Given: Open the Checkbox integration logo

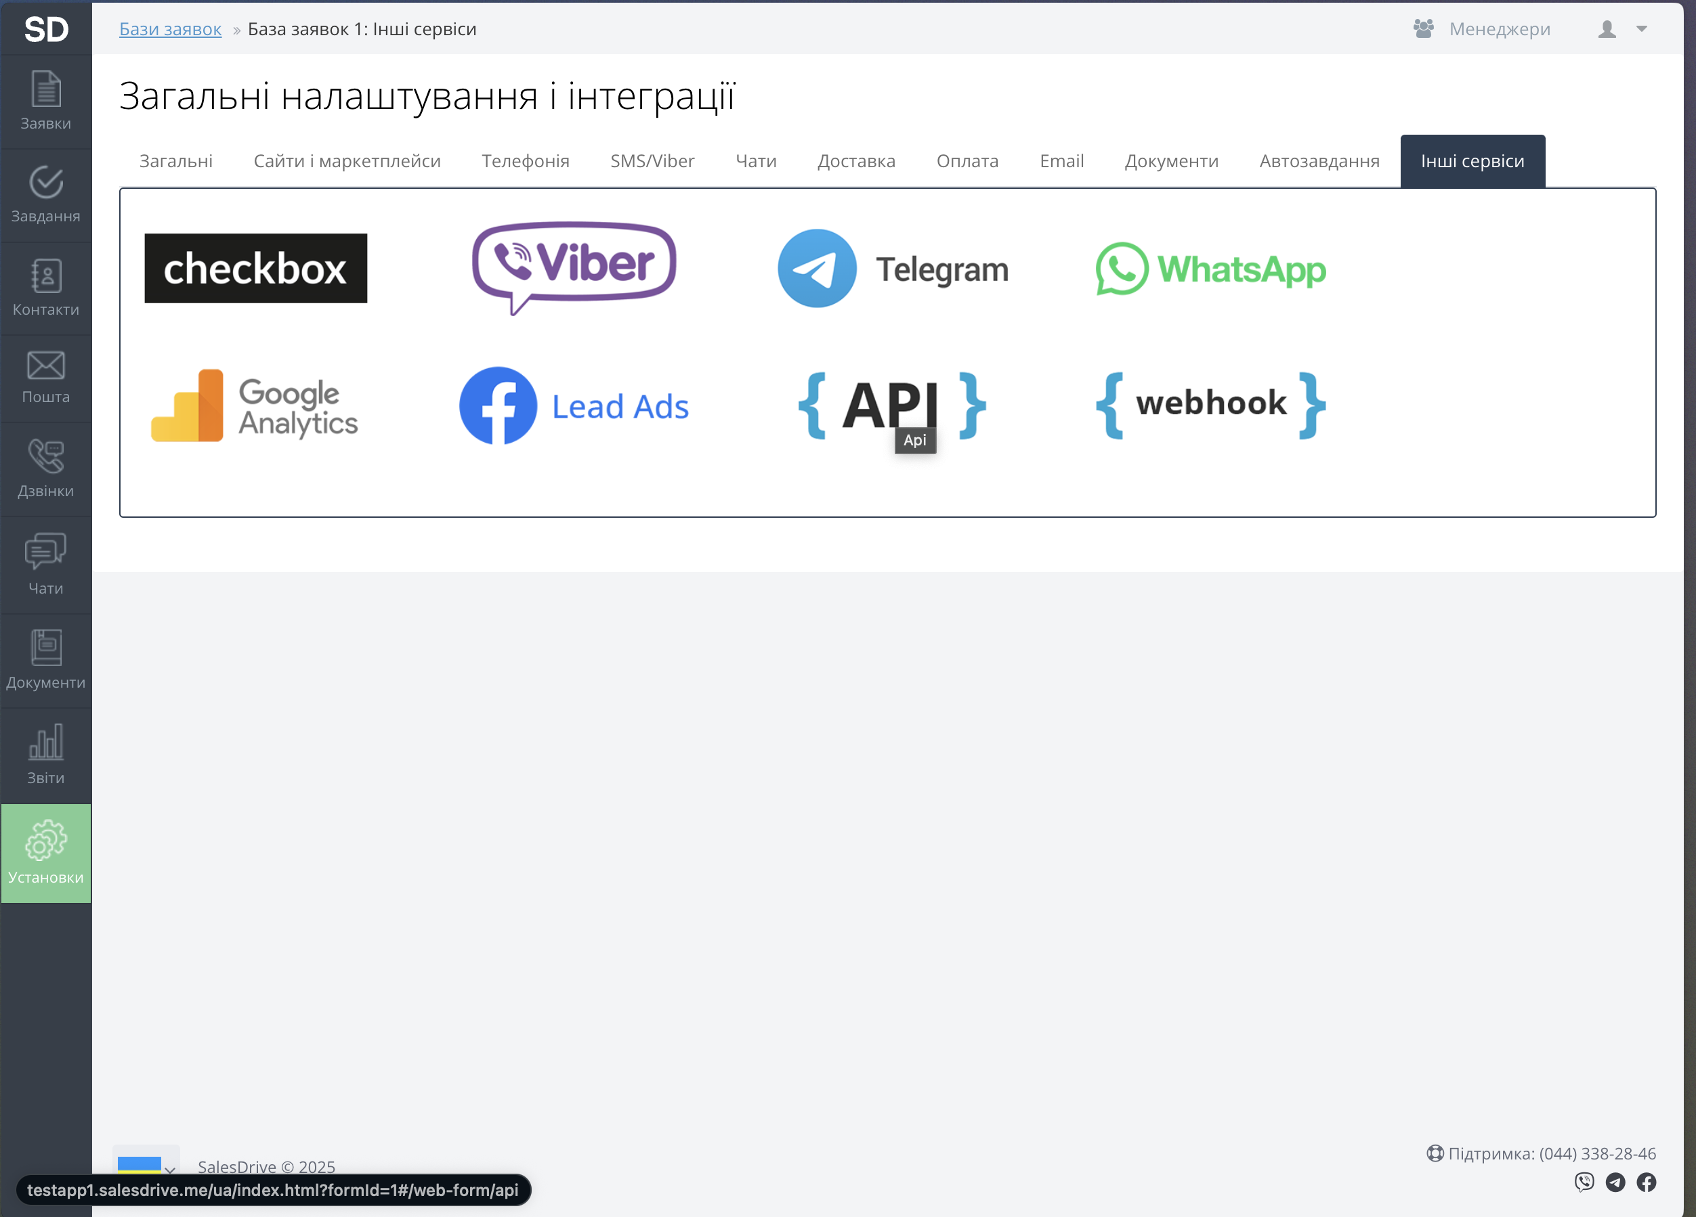Looking at the screenshot, I should coord(256,268).
